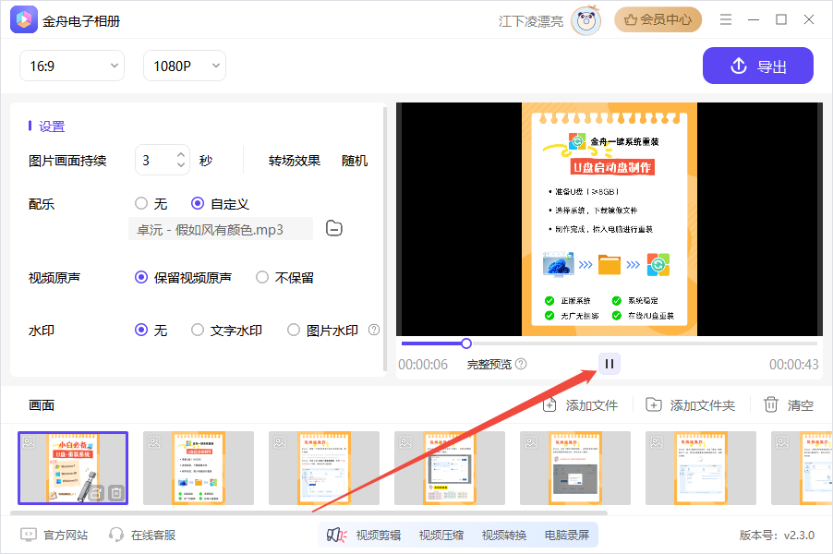
Task: Select the third slide thumbnail
Action: point(324,468)
